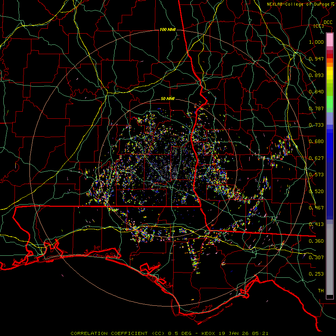Pick the pink colorbar segment at top

[x=330, y=40]
